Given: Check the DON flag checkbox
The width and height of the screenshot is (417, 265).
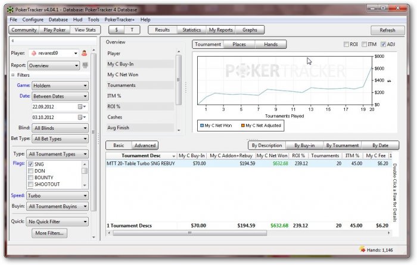Looking at the screenshot, I should point(30,171).
